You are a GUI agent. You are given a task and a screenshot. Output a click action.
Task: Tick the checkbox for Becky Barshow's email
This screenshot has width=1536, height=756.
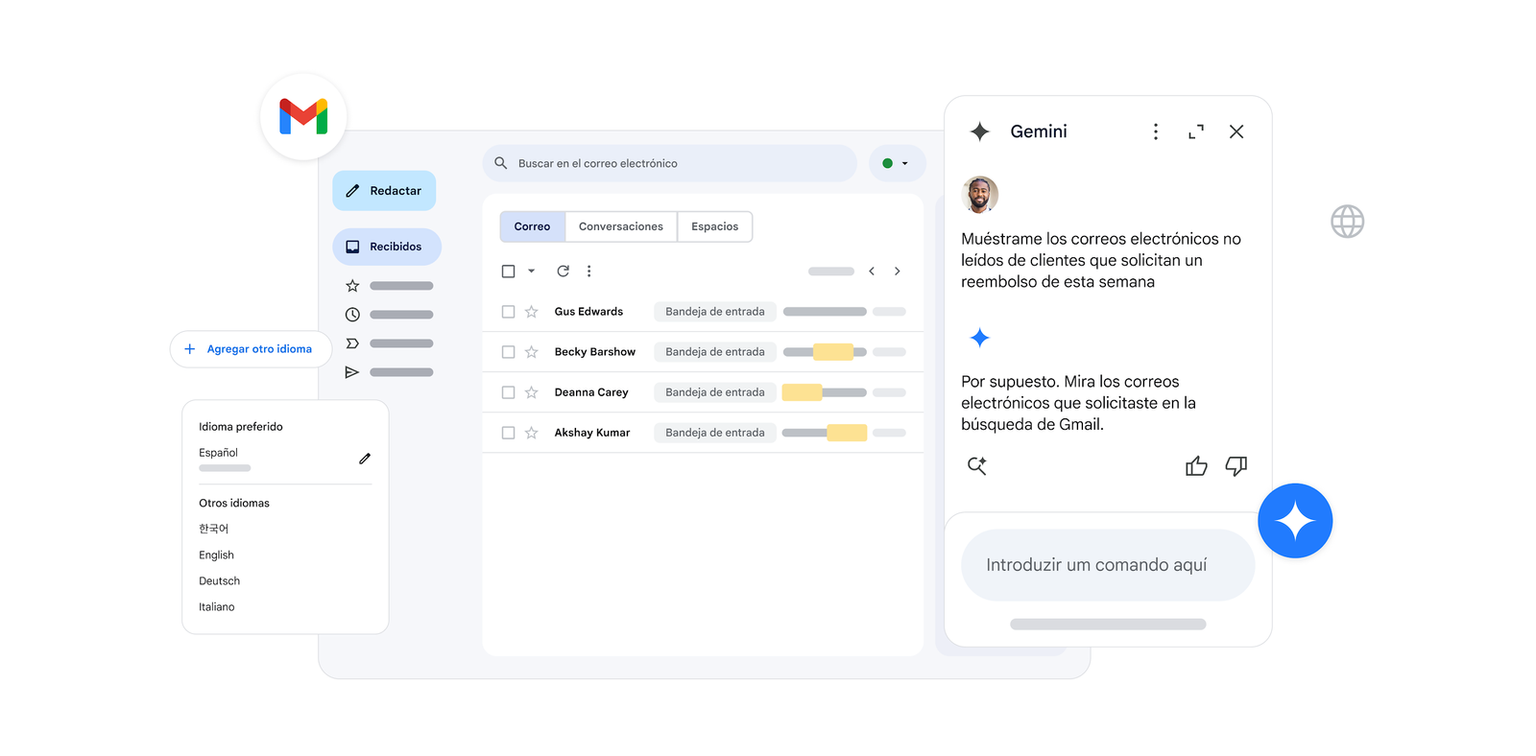point(508,352)
